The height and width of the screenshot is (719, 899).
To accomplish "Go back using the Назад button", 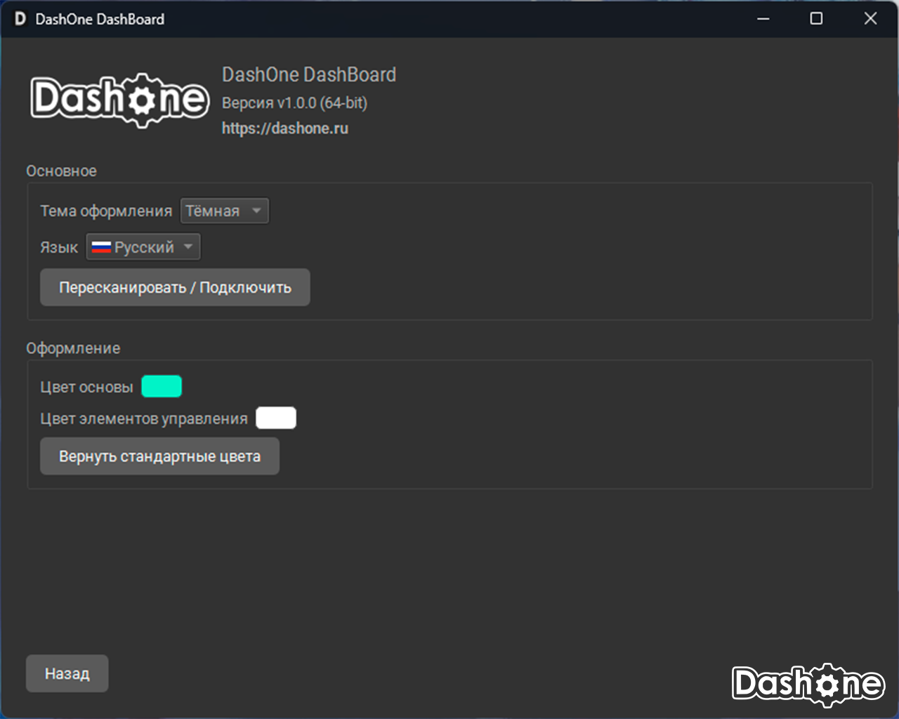I will click(x=67, y=673).
